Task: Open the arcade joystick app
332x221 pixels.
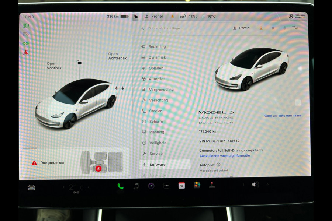Action: pyautogui.click(x=212, y=186)
